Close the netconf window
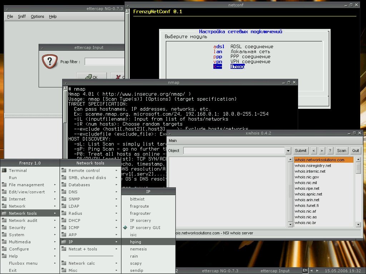Image resolution: width=366 pixels, height=274 pixels. (357, 5)
